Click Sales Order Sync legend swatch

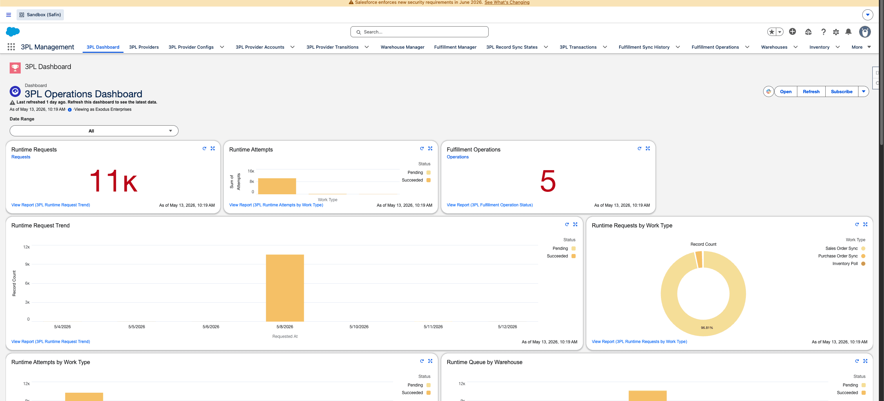[863, 248]
